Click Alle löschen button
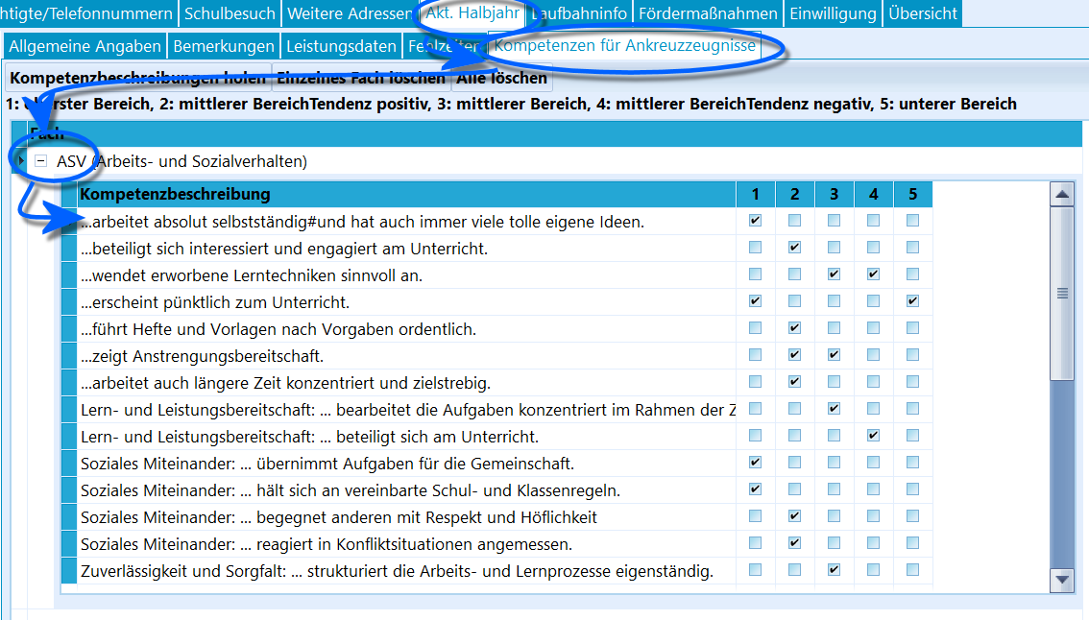The height and width of the screenshot is (620, 1089). click(501, 78)
